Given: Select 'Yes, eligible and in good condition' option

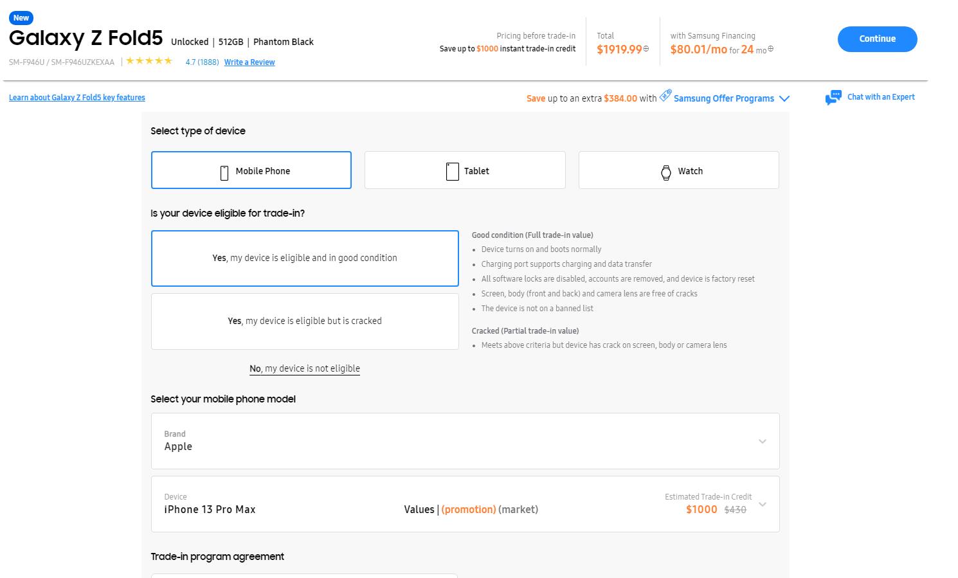Looking at the screenshot, I should pyautogui.click(x=305, y=258).
